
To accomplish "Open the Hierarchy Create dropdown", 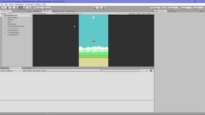I will 4,13.
